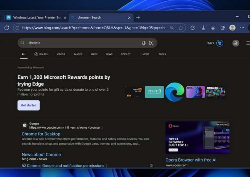Open the Microsoft Rewards medal icon
250x177 pixels.
click(220, 43)
